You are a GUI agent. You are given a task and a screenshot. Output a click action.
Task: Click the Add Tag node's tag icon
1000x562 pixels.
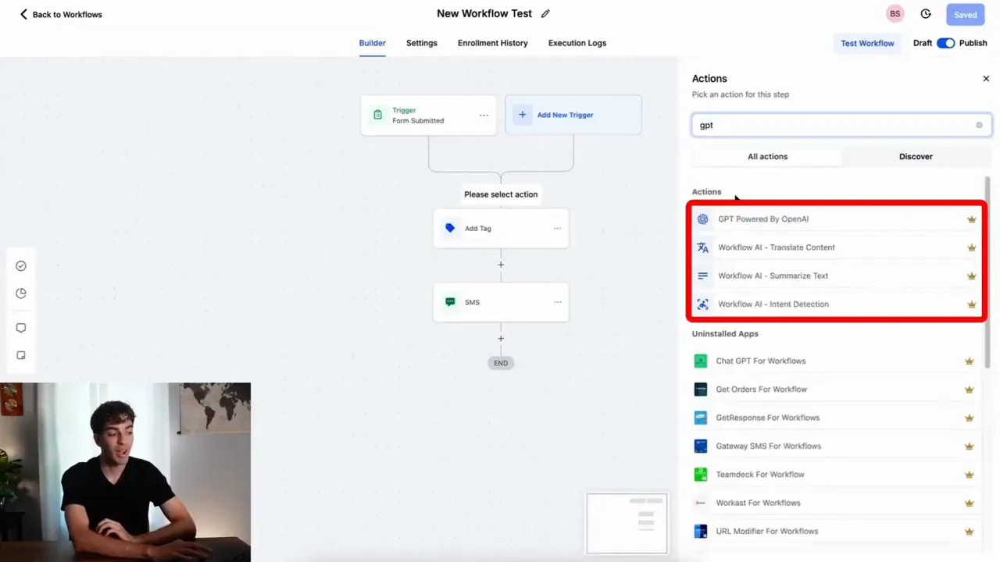pos(450,228)
